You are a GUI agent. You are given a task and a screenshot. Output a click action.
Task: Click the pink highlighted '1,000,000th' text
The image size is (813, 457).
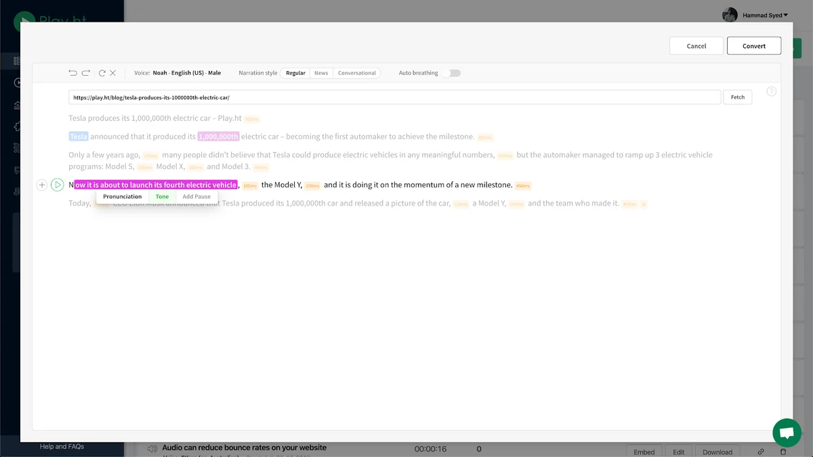218,137
